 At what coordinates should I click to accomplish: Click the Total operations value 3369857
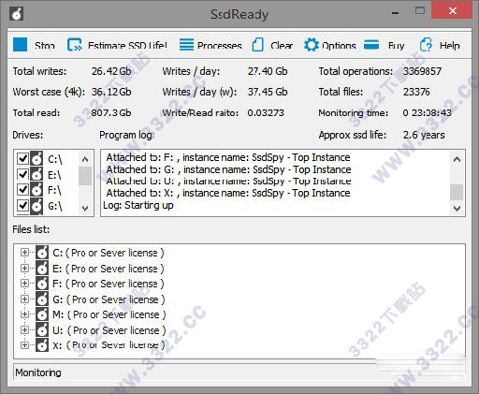(x=422, y=71)
